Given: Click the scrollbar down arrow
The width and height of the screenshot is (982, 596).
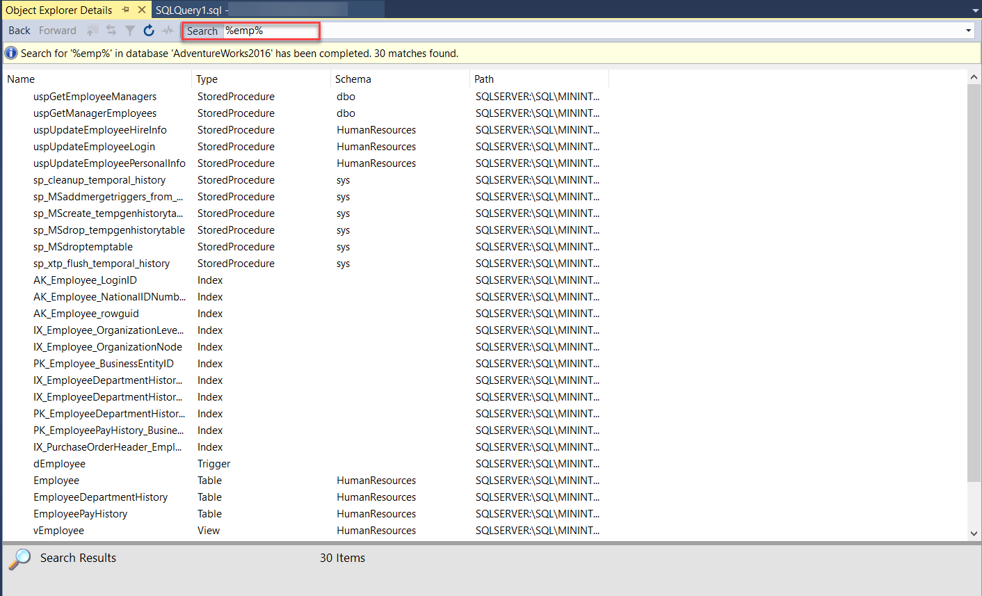Looking at the screenshot, I should point(975,533).
